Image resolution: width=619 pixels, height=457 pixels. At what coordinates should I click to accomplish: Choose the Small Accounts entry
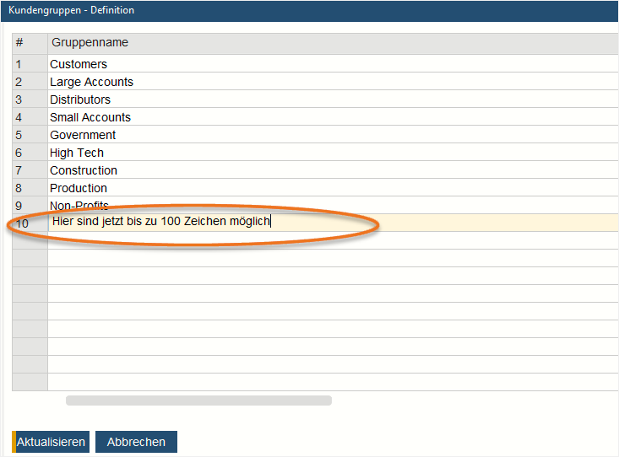90,117
